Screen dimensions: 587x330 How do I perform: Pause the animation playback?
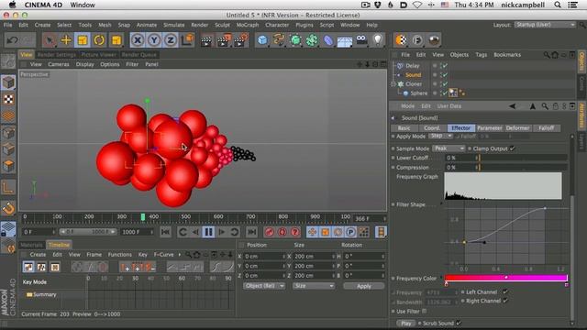(208, 232)
